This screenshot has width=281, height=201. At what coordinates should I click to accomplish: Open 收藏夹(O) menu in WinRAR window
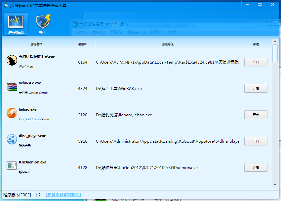(x=136, y=32)
